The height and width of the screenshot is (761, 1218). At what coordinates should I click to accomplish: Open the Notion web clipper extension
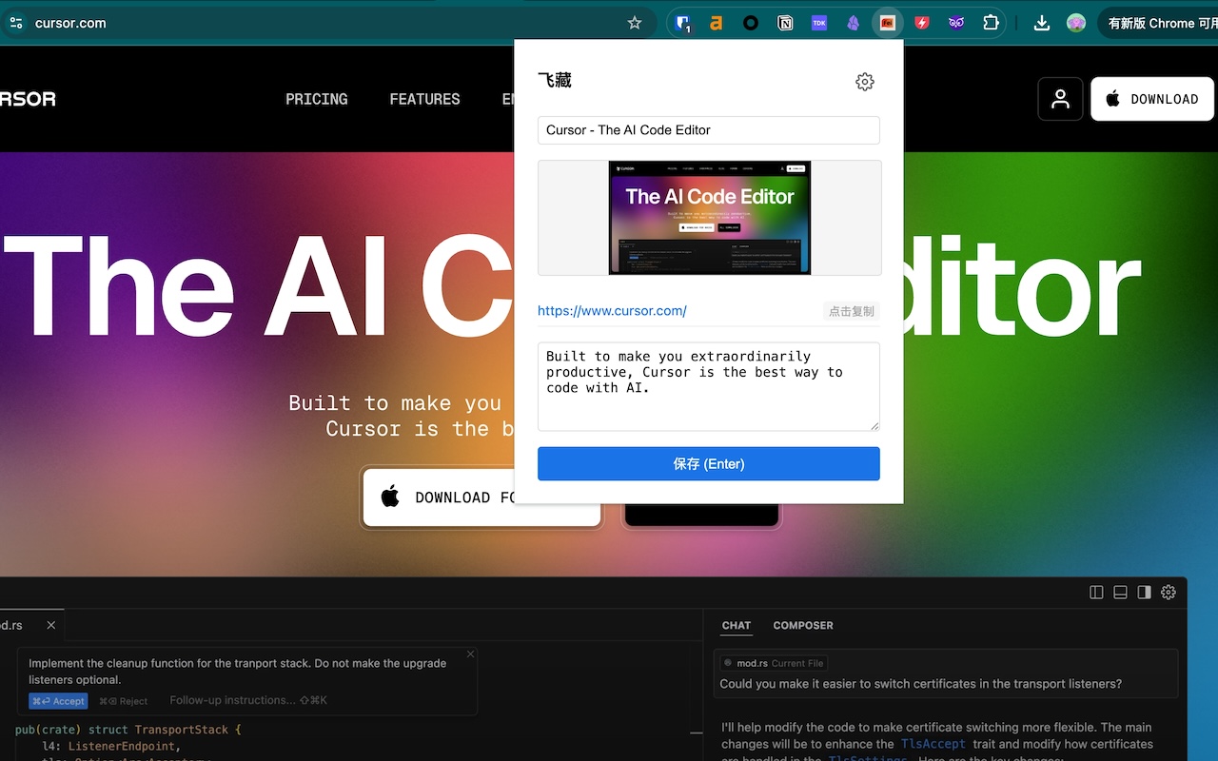pyautogui.click(x=785, y=23)
